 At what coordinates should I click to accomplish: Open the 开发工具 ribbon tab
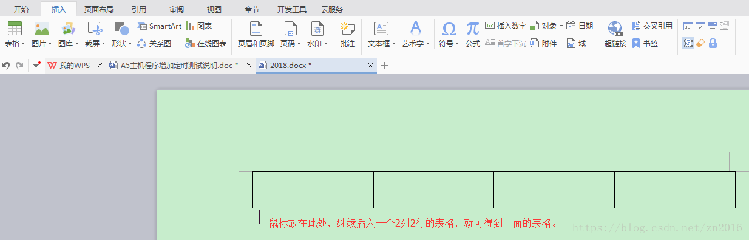coord(292,9)
